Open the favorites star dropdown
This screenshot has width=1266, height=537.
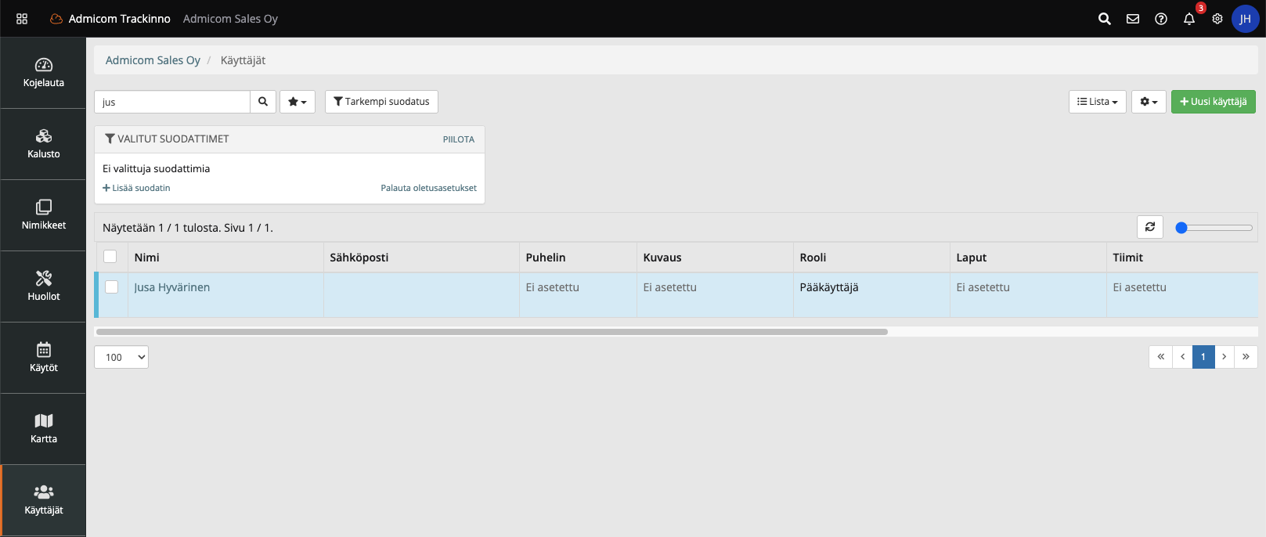(x=298, y=102)
